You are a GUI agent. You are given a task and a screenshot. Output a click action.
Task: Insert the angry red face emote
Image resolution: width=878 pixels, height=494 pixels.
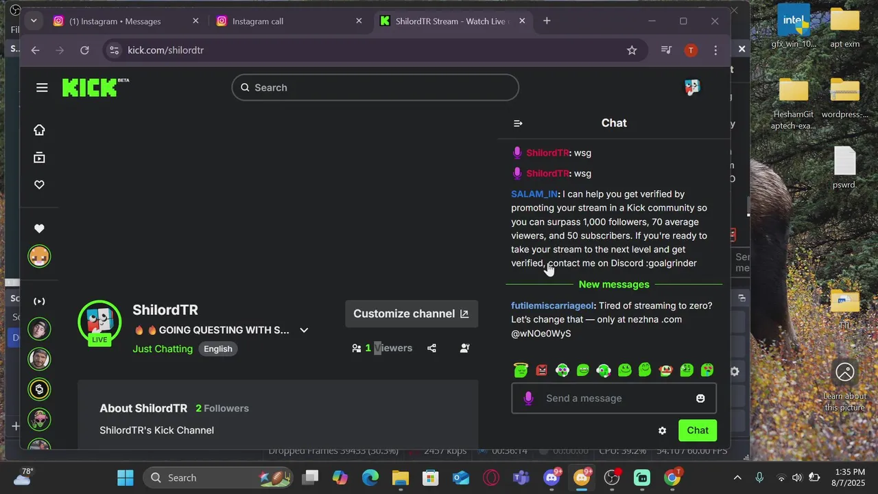click(541, 370)
